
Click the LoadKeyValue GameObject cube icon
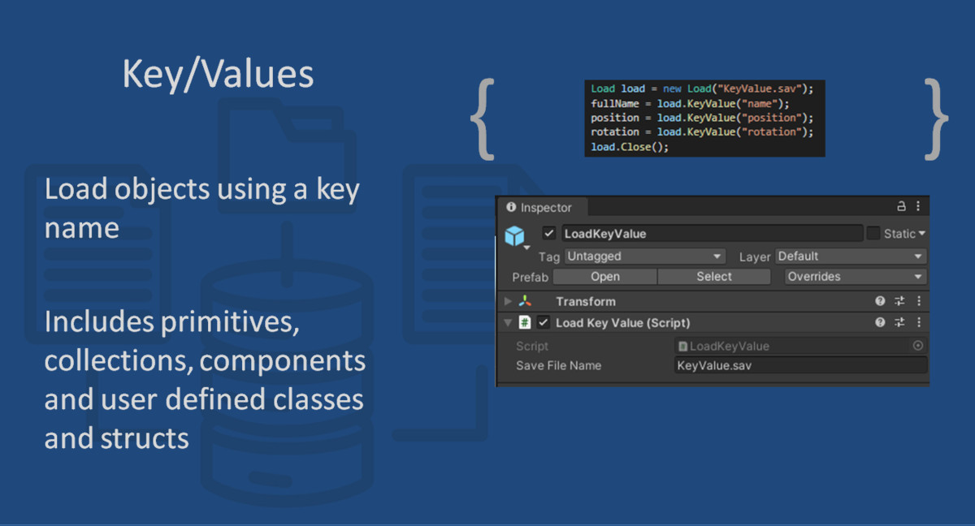click(x=515, y=234)
